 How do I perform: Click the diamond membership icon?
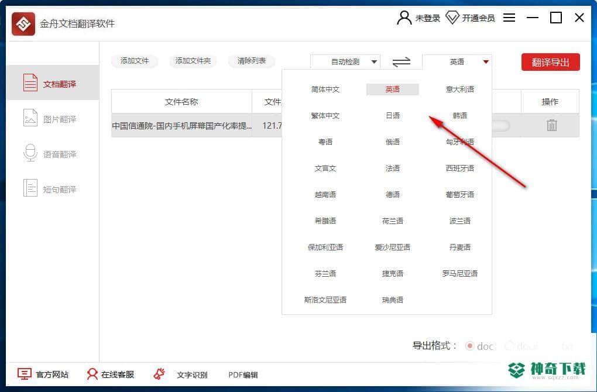click(452, 18)
